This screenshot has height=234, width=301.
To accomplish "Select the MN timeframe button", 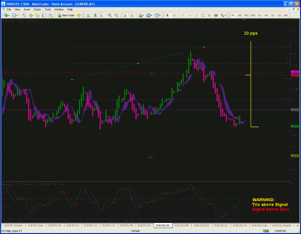I will click(x=286, y=15).
